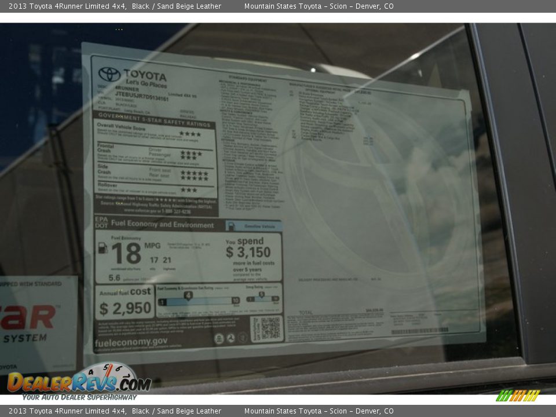Click the 'Overall Vehicle Score' star rating
The image size is (556, 417).
(x=190, y=134)
